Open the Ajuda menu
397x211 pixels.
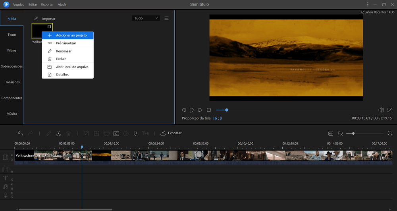click(62, 4)
